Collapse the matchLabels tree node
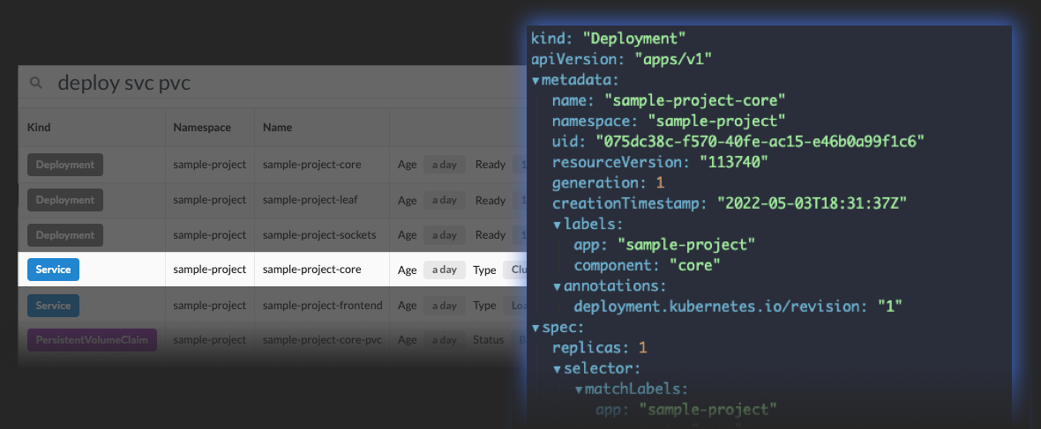The height and width of the screenshot is (429, 1041). (x=579, y=388)
